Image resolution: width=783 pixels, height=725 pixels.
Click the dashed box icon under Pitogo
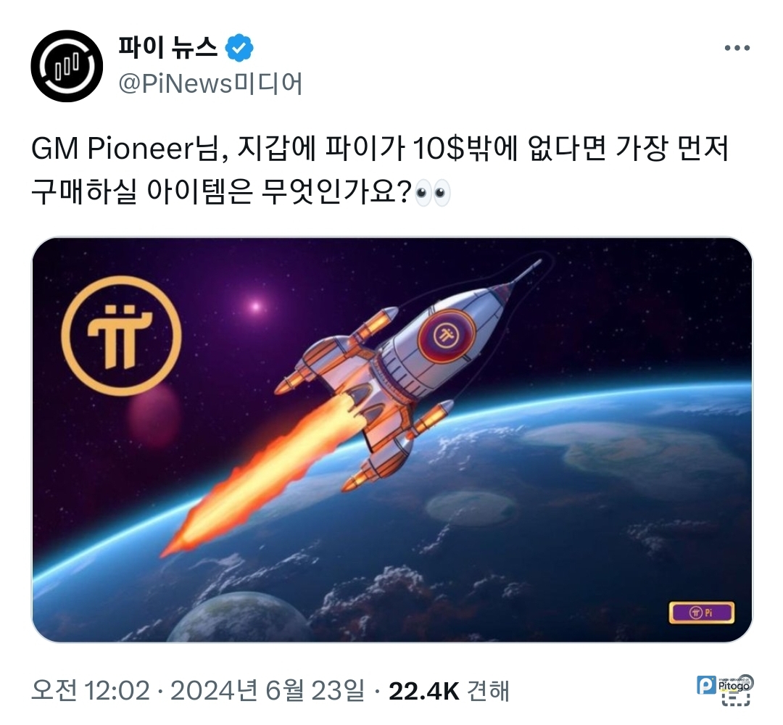click(735, 700)
